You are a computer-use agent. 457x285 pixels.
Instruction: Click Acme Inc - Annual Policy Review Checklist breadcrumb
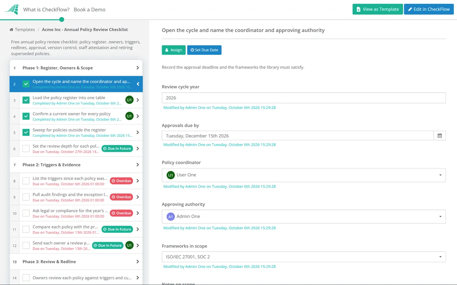[x=85, y=30]
